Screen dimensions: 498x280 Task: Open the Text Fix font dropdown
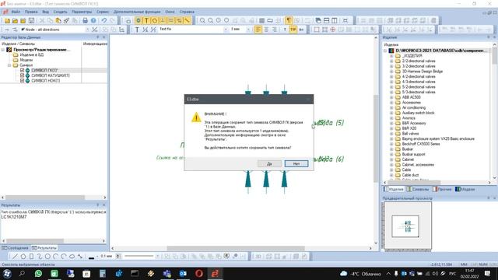tap(226, 30)
